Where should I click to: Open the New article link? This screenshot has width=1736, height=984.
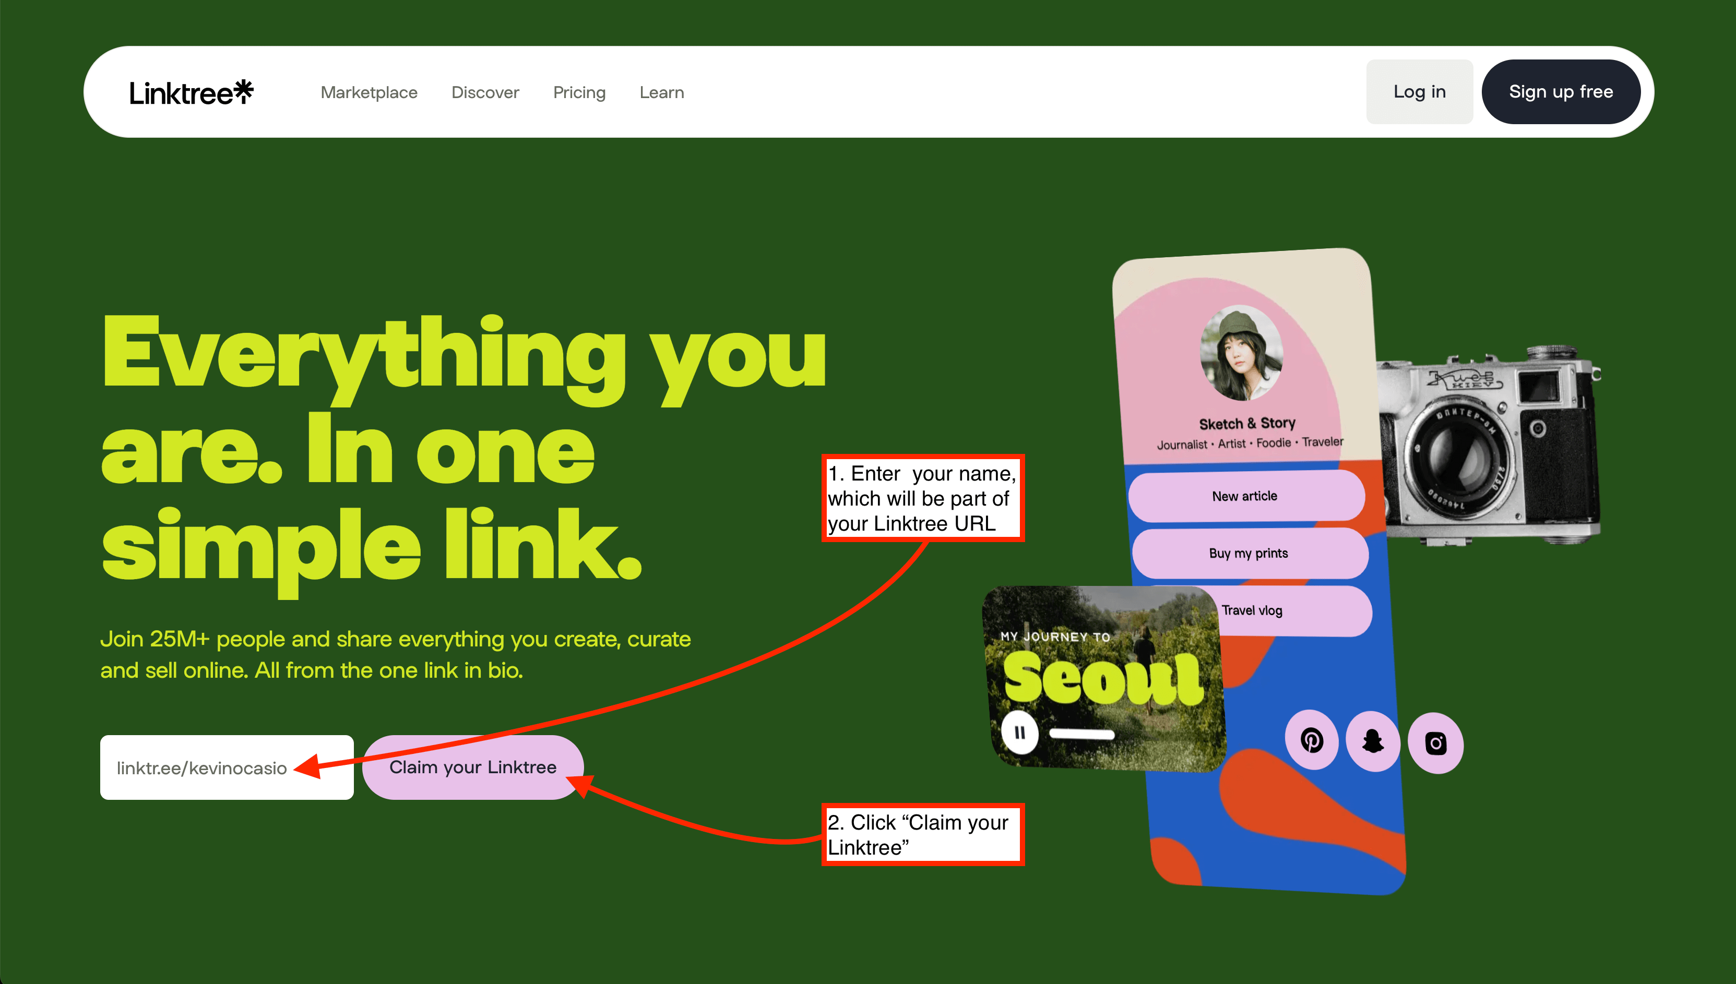tap(1246, 496)
